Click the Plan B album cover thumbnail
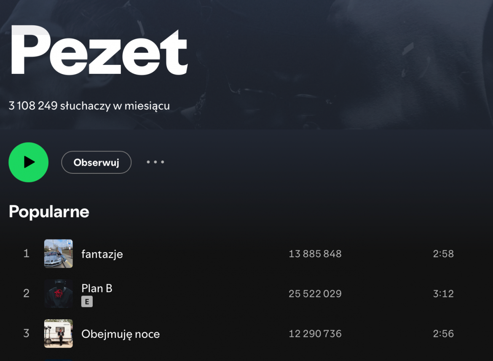This screenshot has height=361, width=493. click(x=59, y=294)
